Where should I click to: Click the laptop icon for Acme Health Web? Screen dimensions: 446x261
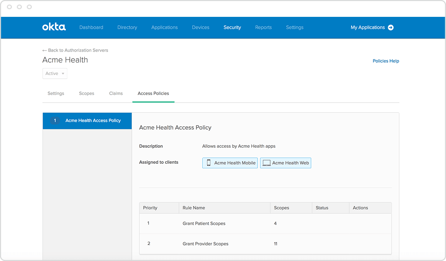(266, 163)
